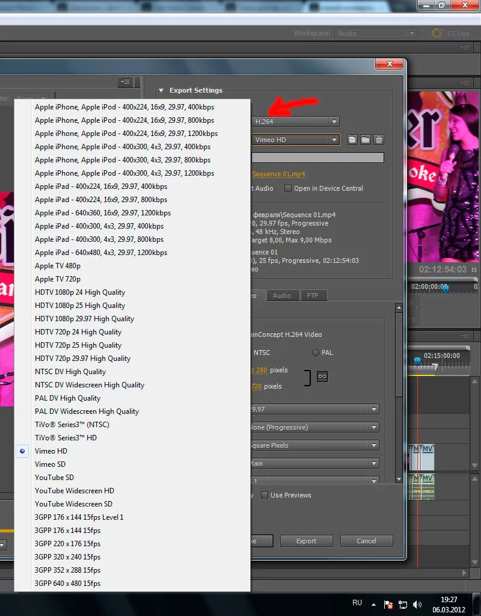Image resolution: width=481 pixels, height=616 pixels.
Task: Click the export preview playhead marker
Action: 446,288
